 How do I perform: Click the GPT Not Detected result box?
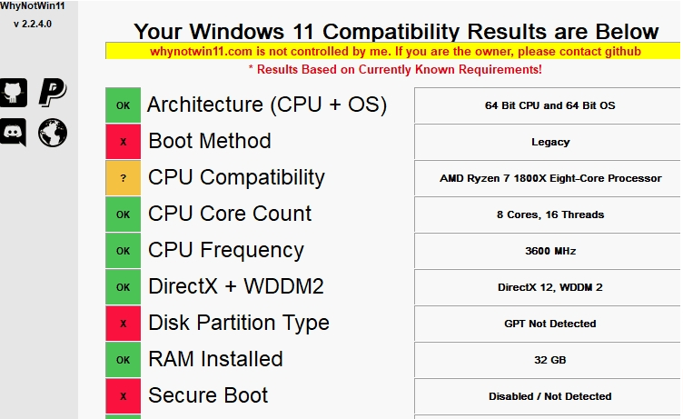pyautogui.click(x=549, y=324)
